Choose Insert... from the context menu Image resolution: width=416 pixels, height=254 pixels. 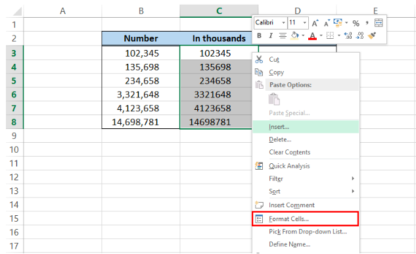[306, 127]
